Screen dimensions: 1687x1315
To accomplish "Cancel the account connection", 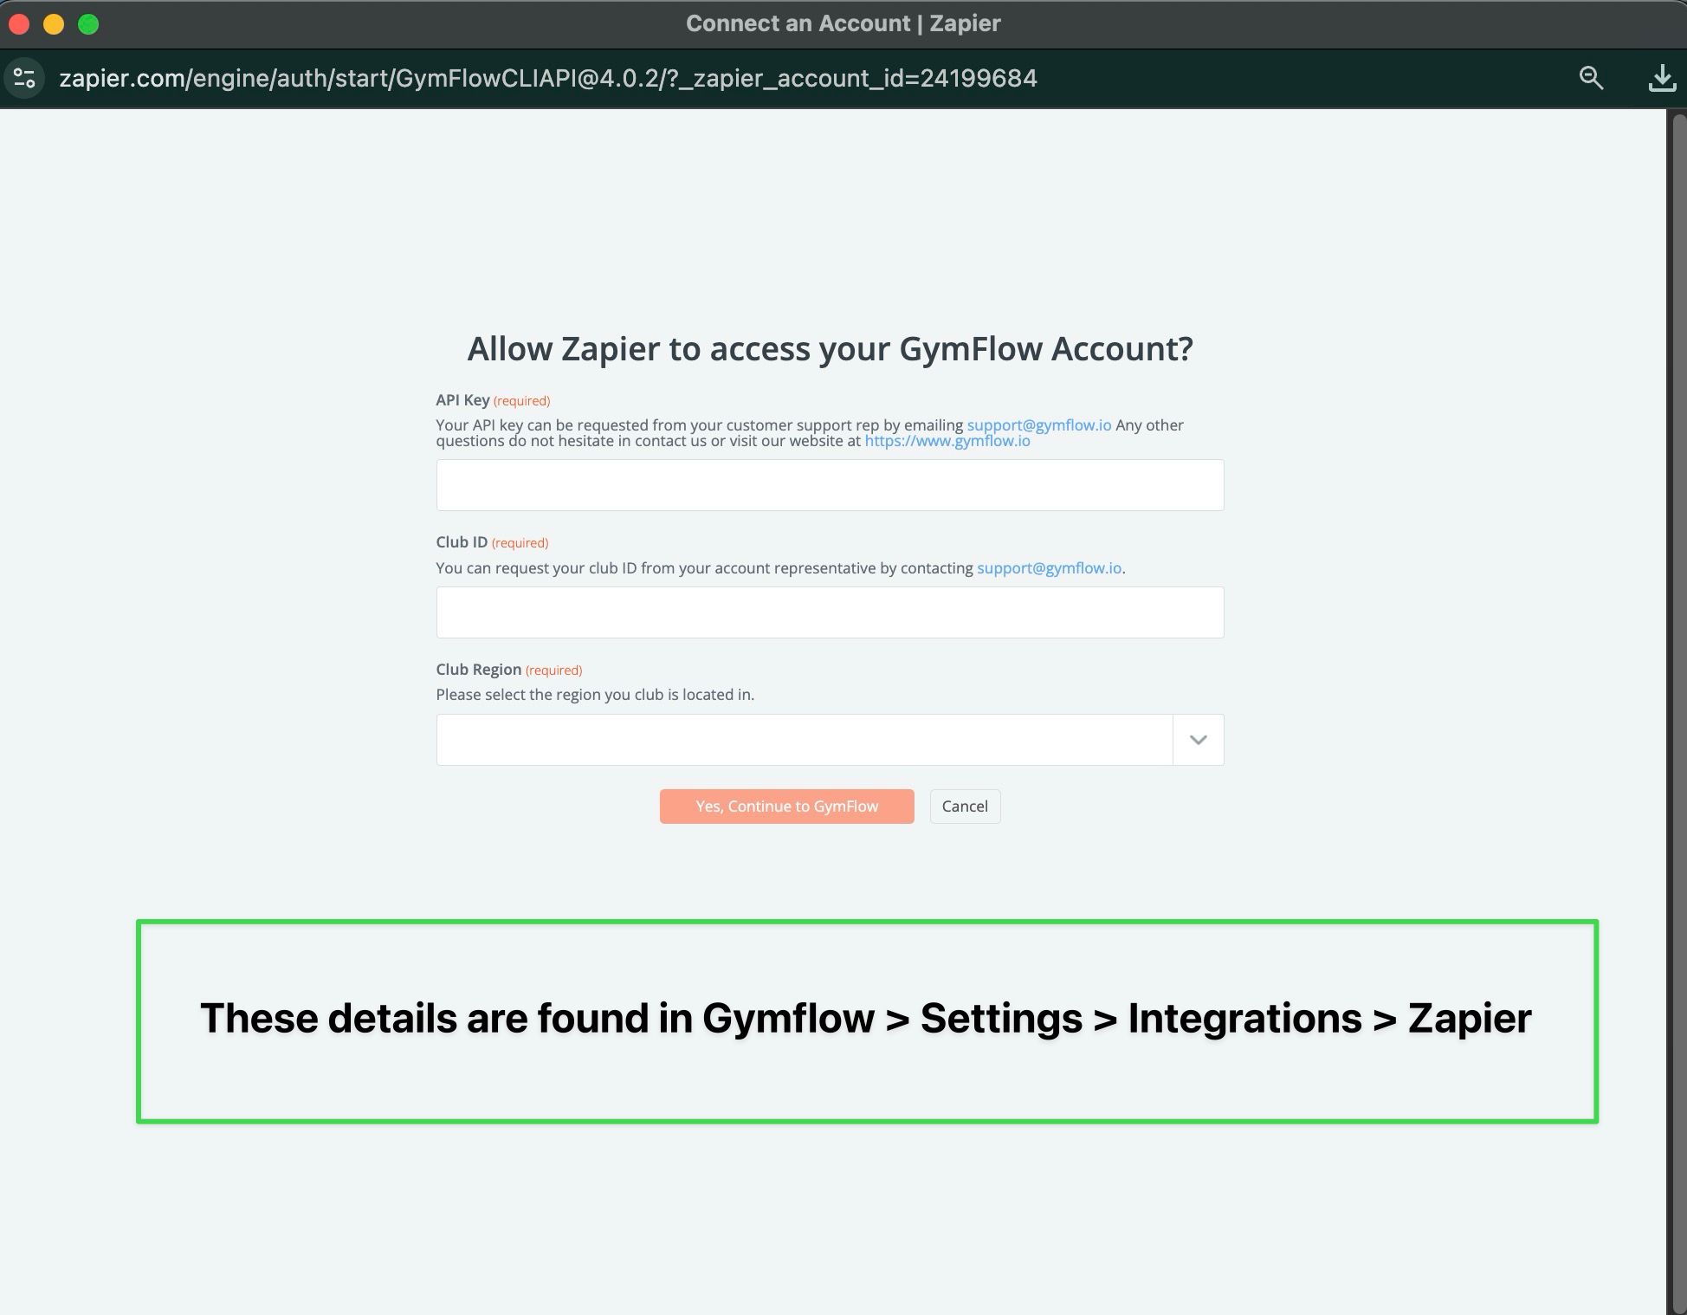I will tap(965, 806).
